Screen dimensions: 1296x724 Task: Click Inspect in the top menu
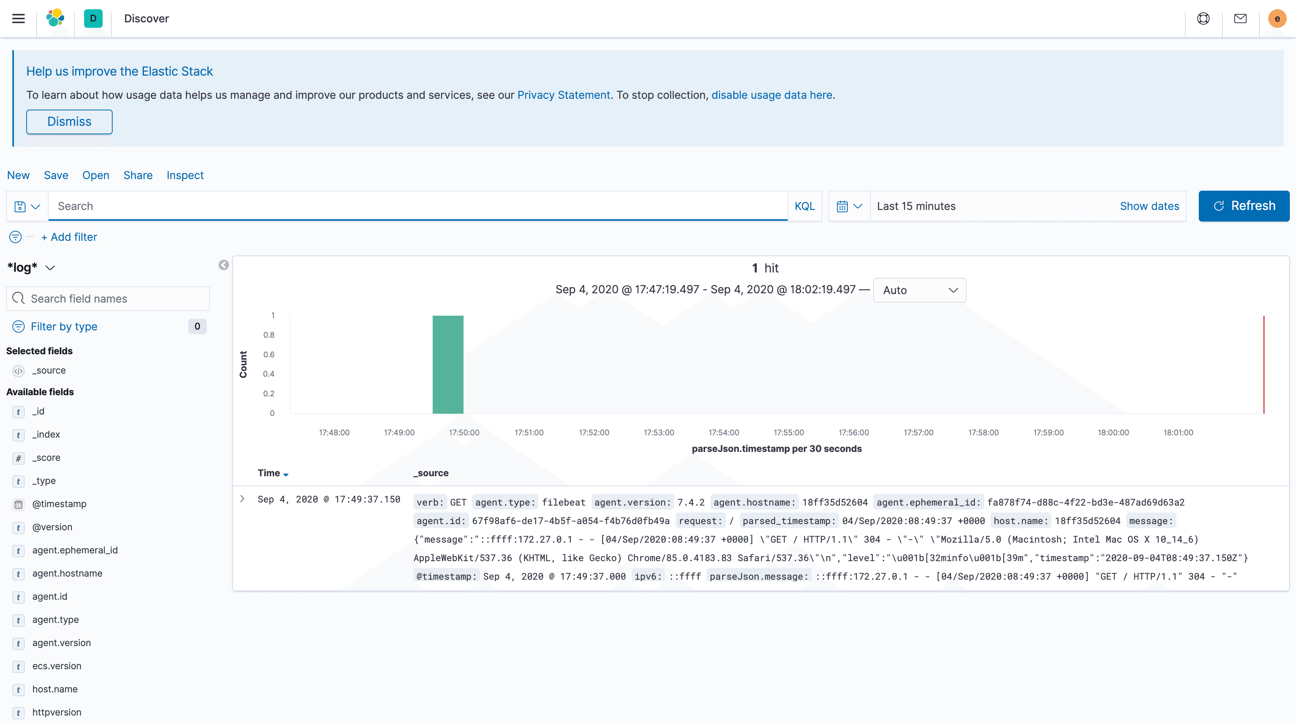[185, 175]
